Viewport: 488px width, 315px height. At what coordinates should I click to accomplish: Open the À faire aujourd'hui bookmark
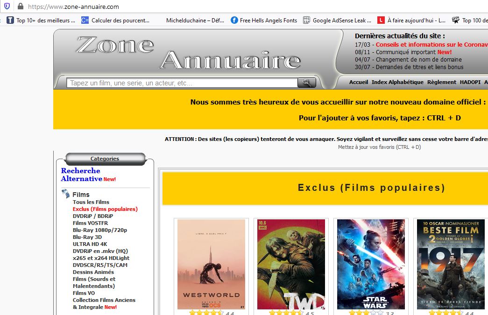(x=411, y=20)
